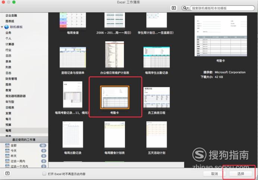Open the magnifier search options dropdown
258x180 pixels.
(x=186, y=8)
